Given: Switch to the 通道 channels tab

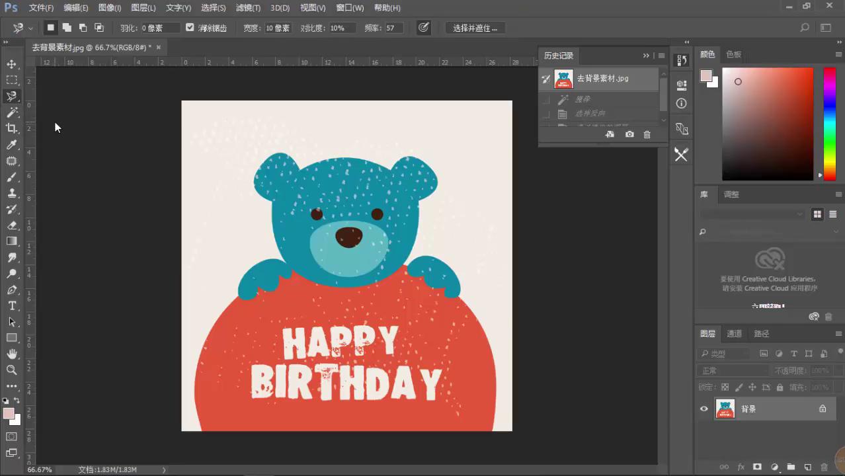Looking at the screenshot, I should [734, 334].
